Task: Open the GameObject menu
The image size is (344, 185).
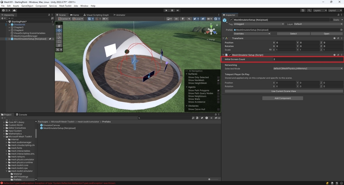Action: (x=27, y=6)
